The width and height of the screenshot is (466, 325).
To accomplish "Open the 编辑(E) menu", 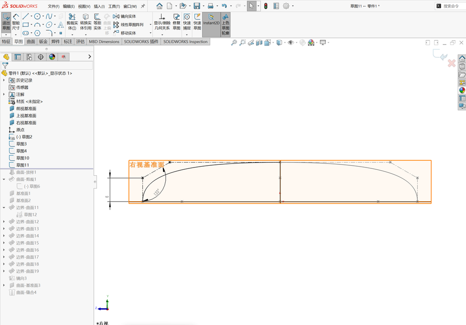I will coord(69,6).
